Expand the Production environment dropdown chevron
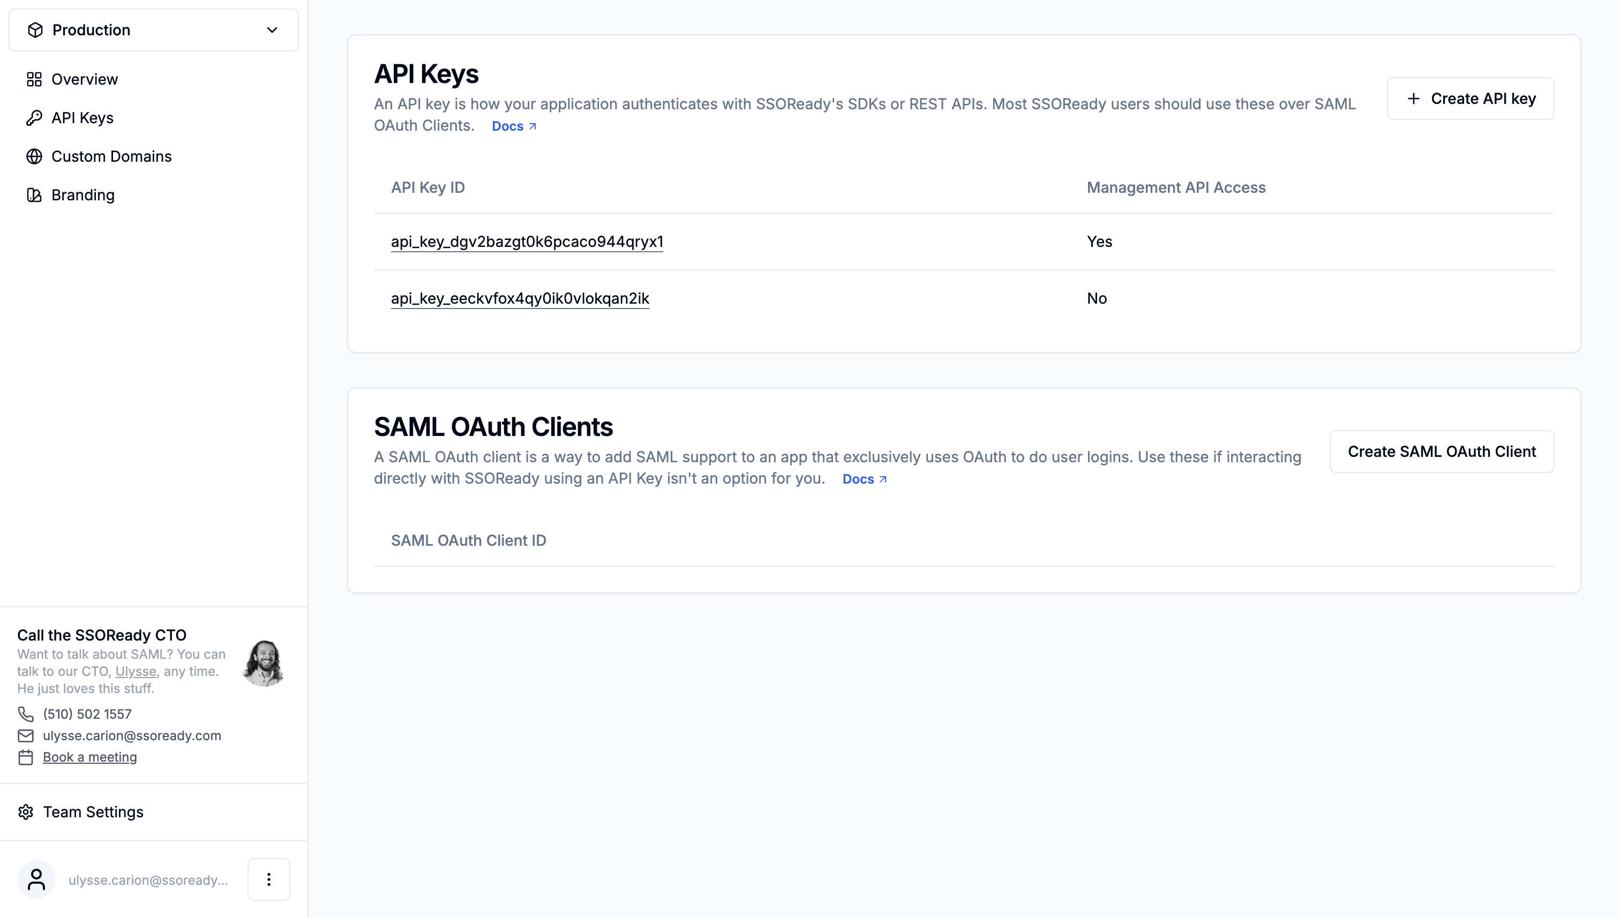1620x918 pixels. click(x=272, y=29)
